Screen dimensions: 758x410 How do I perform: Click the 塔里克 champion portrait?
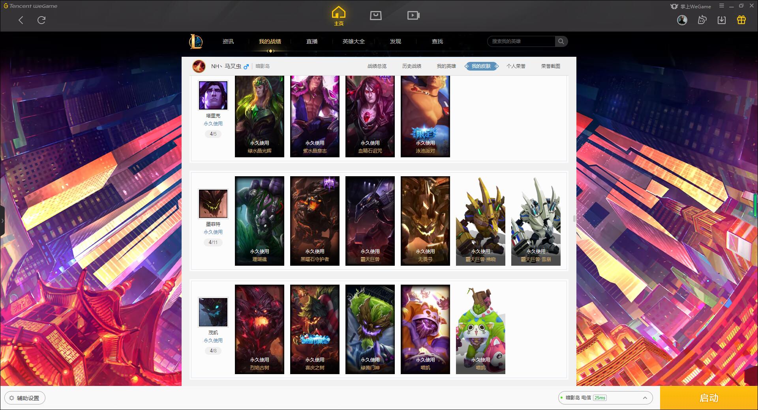coord(213,95)
